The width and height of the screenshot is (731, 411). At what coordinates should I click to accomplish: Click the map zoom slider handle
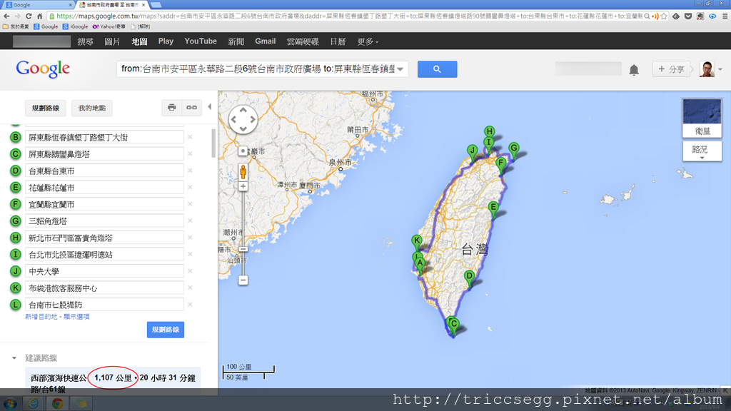[243, 249]
